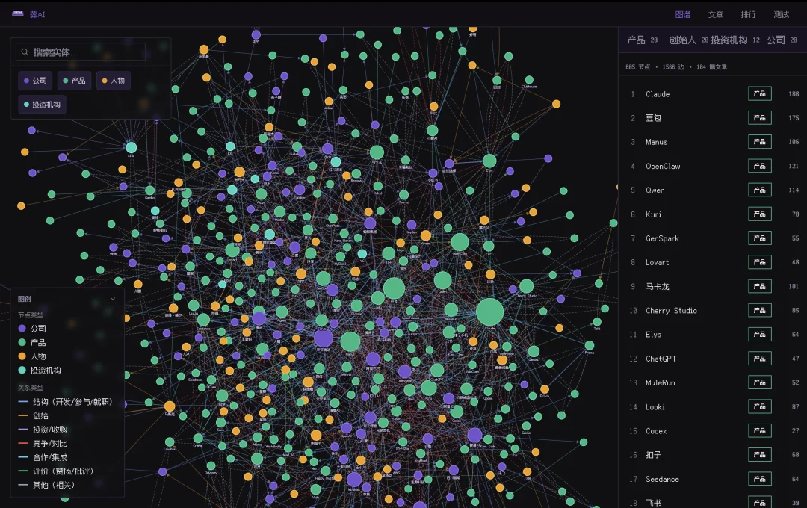The image size is (807, 508).
Task: Click the green 产品 swatch in the legend
Action: click(x=22, y=342)
